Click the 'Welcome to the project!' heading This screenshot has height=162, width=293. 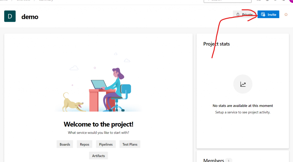pyautogui.click(x=98, y=124)
